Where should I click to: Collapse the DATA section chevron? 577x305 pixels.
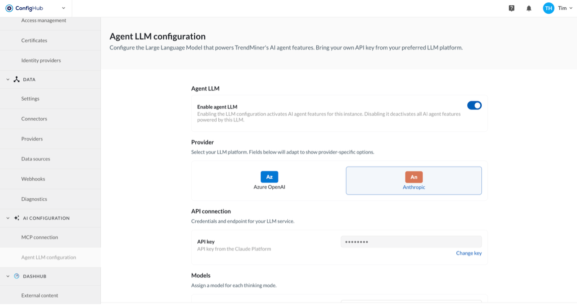coord(8,79)
